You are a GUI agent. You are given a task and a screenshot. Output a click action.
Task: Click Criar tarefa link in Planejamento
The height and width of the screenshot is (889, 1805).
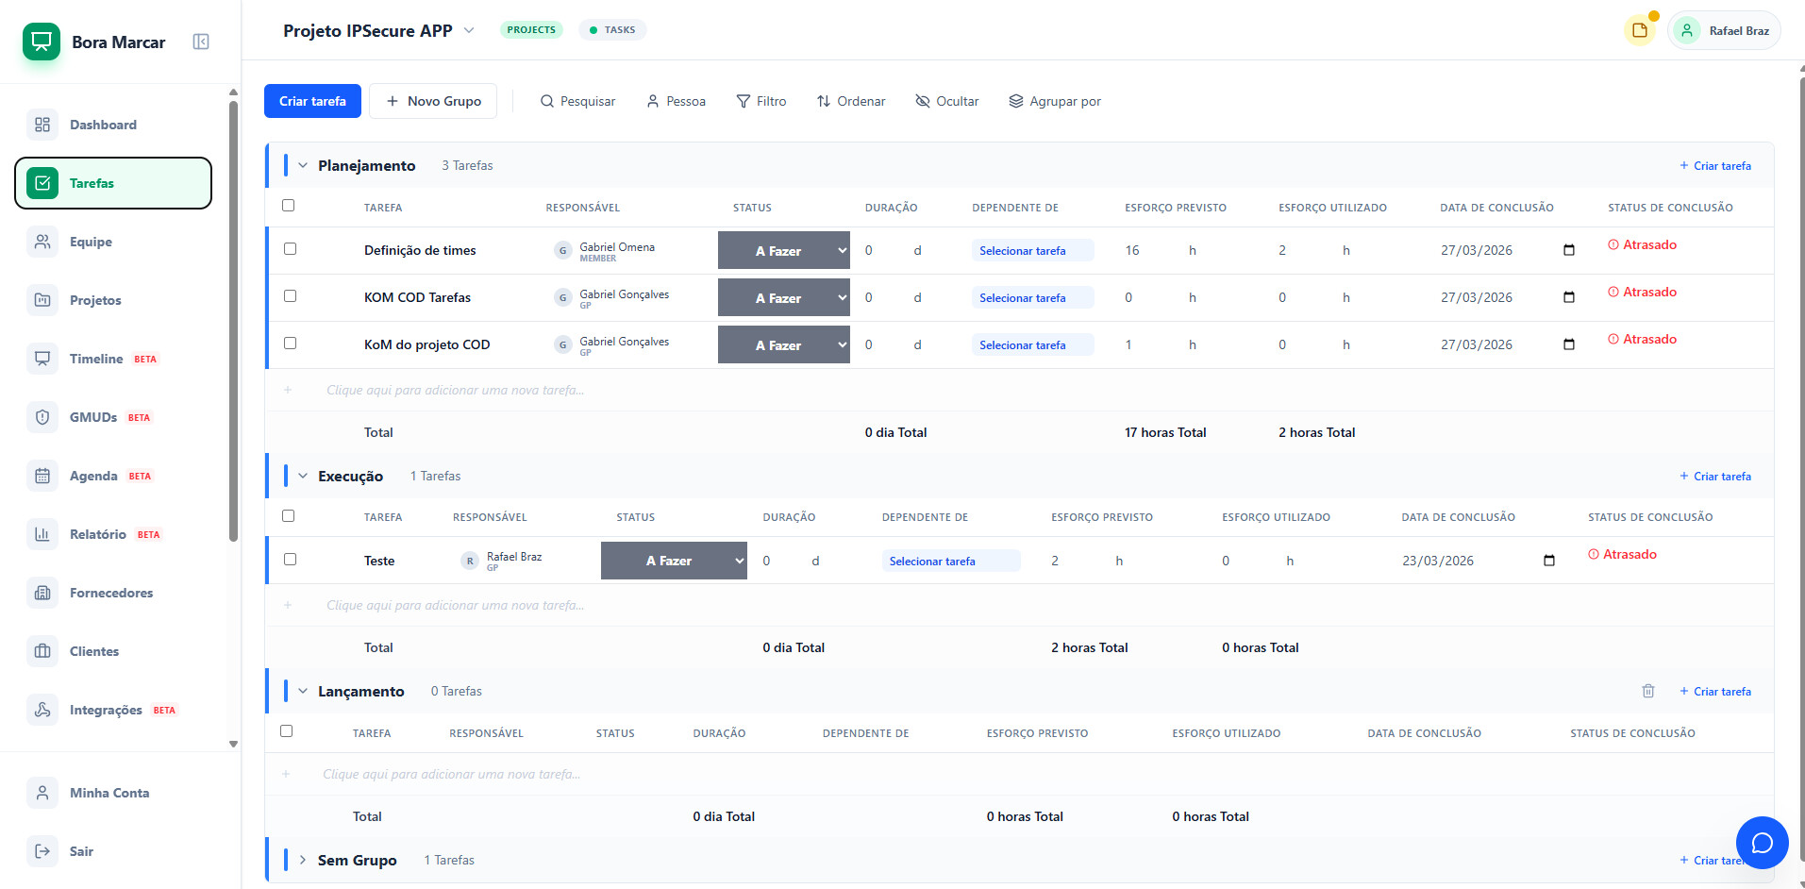[x=1715, y=165]
